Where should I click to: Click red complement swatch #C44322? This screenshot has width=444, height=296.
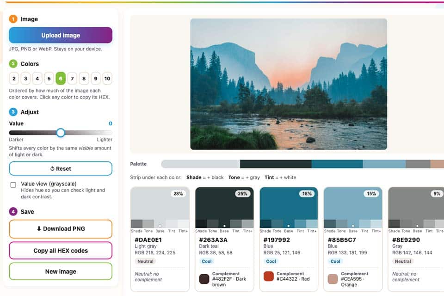(268, 276)
